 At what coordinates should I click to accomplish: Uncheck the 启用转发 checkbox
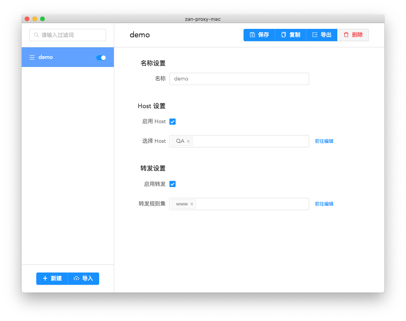point(173,184)
